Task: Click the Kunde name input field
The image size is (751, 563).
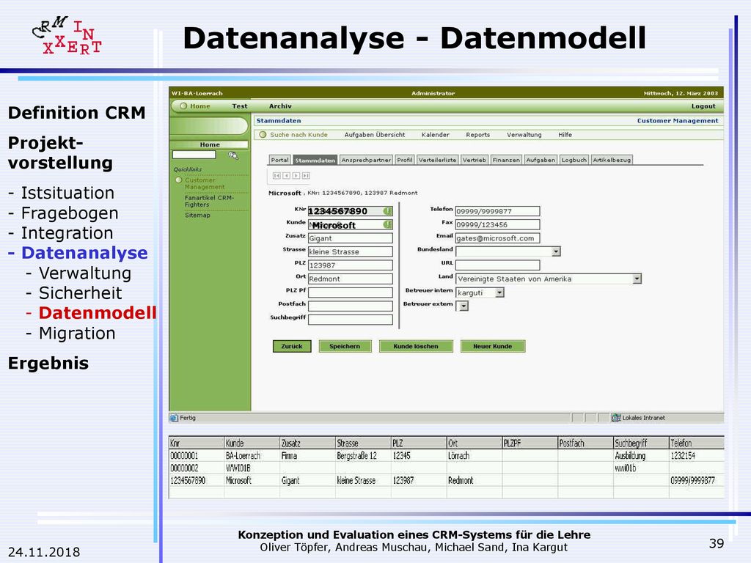Action: 350,224
